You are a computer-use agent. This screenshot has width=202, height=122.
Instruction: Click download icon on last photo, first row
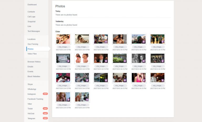163,42
